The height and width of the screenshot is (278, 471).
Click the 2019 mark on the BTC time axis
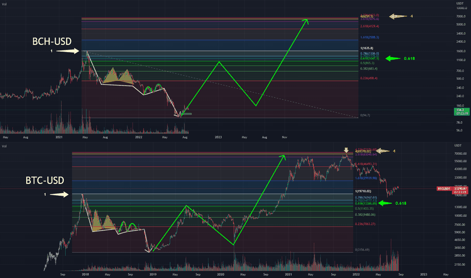point(153,274)
